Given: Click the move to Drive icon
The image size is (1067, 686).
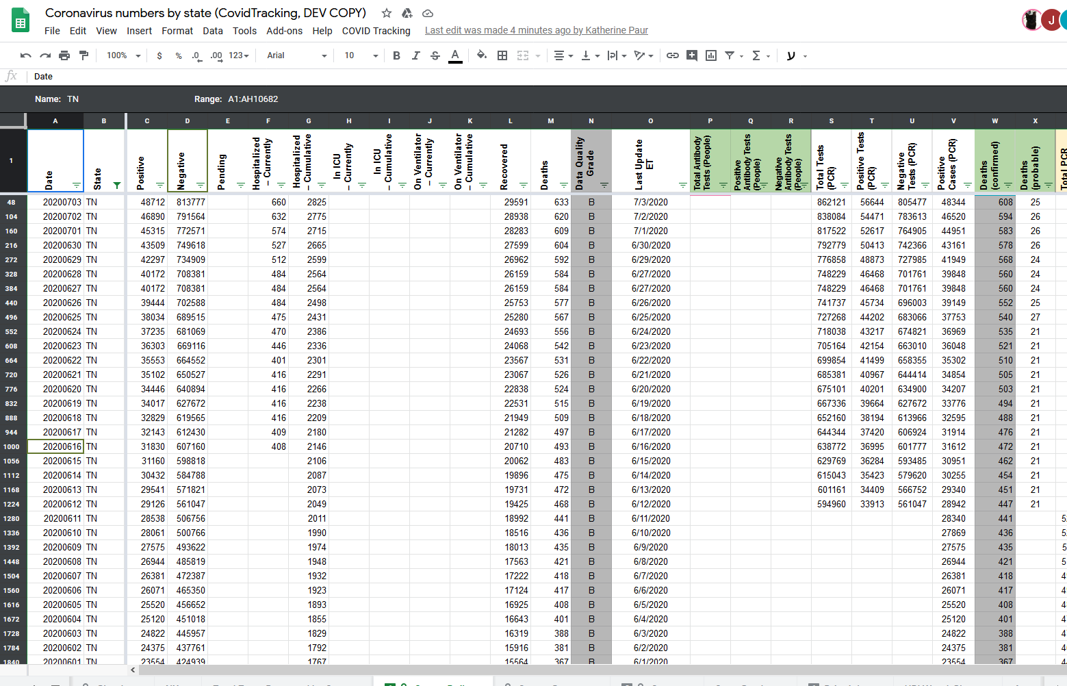Looking at the screenshot, I should 407,13.
